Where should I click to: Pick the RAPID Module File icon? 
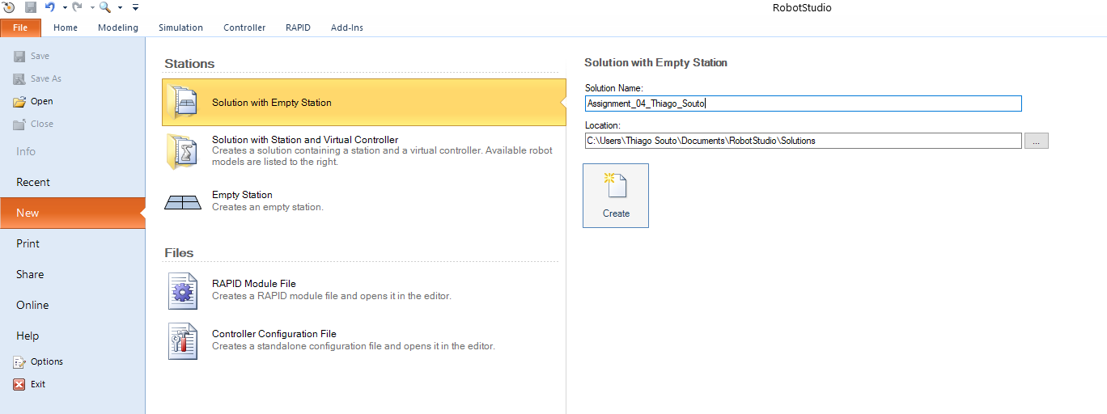pos(183,290)
